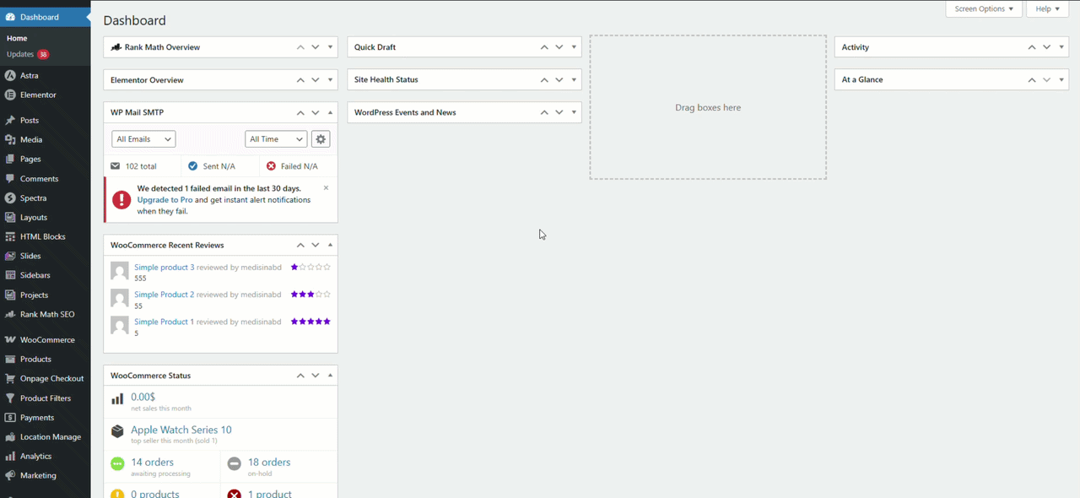Image resolution: width=1080 pixels, height=498 pixels.
Task: Click the Rank Math SEO sidebar icon
Action: [x=10, y=314]
